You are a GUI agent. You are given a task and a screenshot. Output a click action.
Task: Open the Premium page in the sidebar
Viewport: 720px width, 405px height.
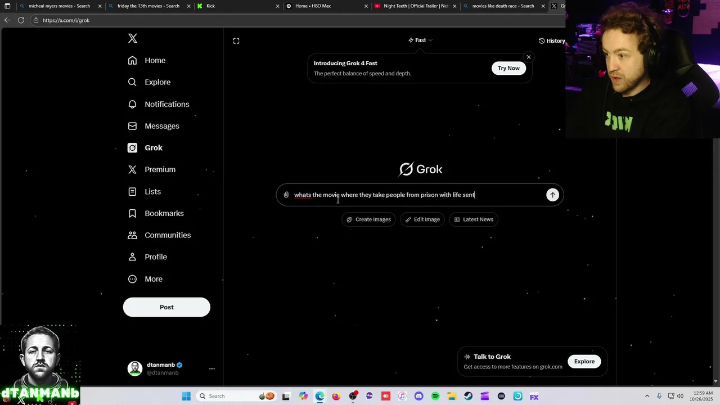pos(152,169)
